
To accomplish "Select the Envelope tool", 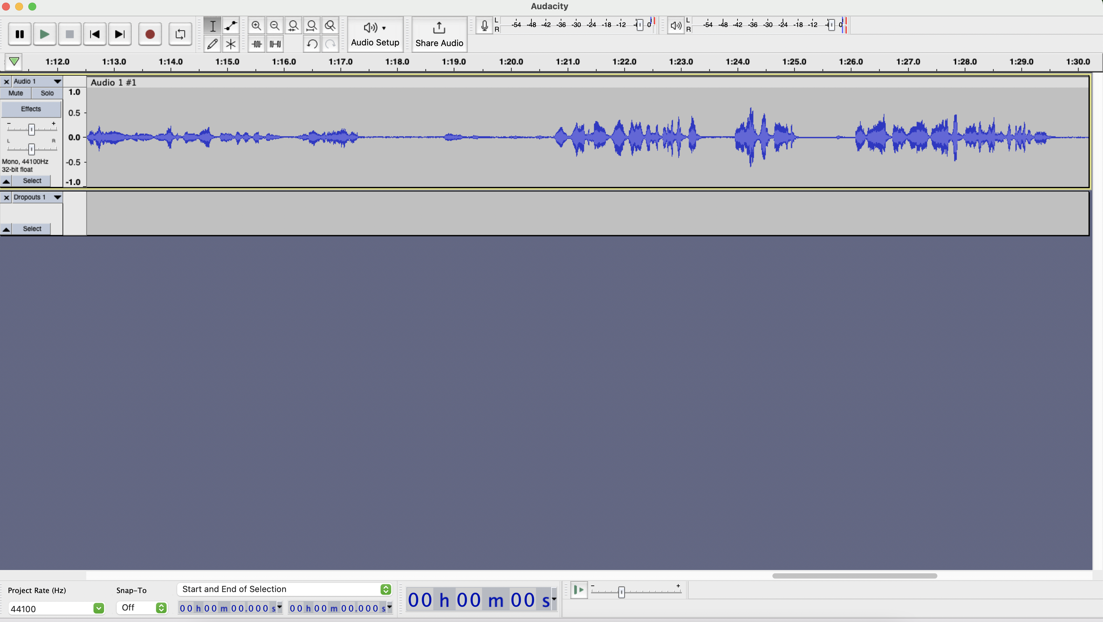I will [231, 26].
